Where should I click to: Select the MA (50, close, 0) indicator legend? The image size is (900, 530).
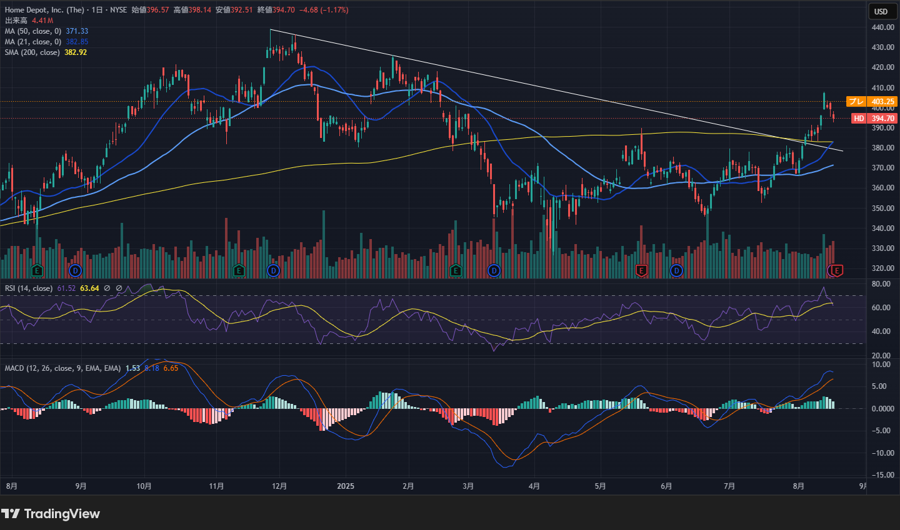coord(33,31)
